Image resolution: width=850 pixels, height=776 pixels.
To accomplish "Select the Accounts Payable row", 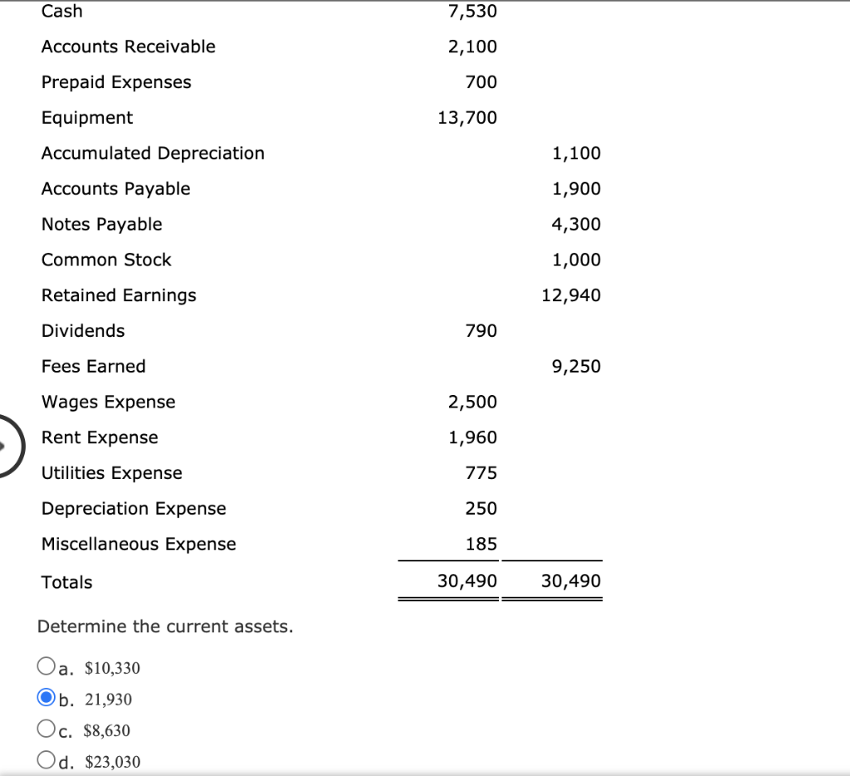I will pyautogui.click(x=115, y=188).
